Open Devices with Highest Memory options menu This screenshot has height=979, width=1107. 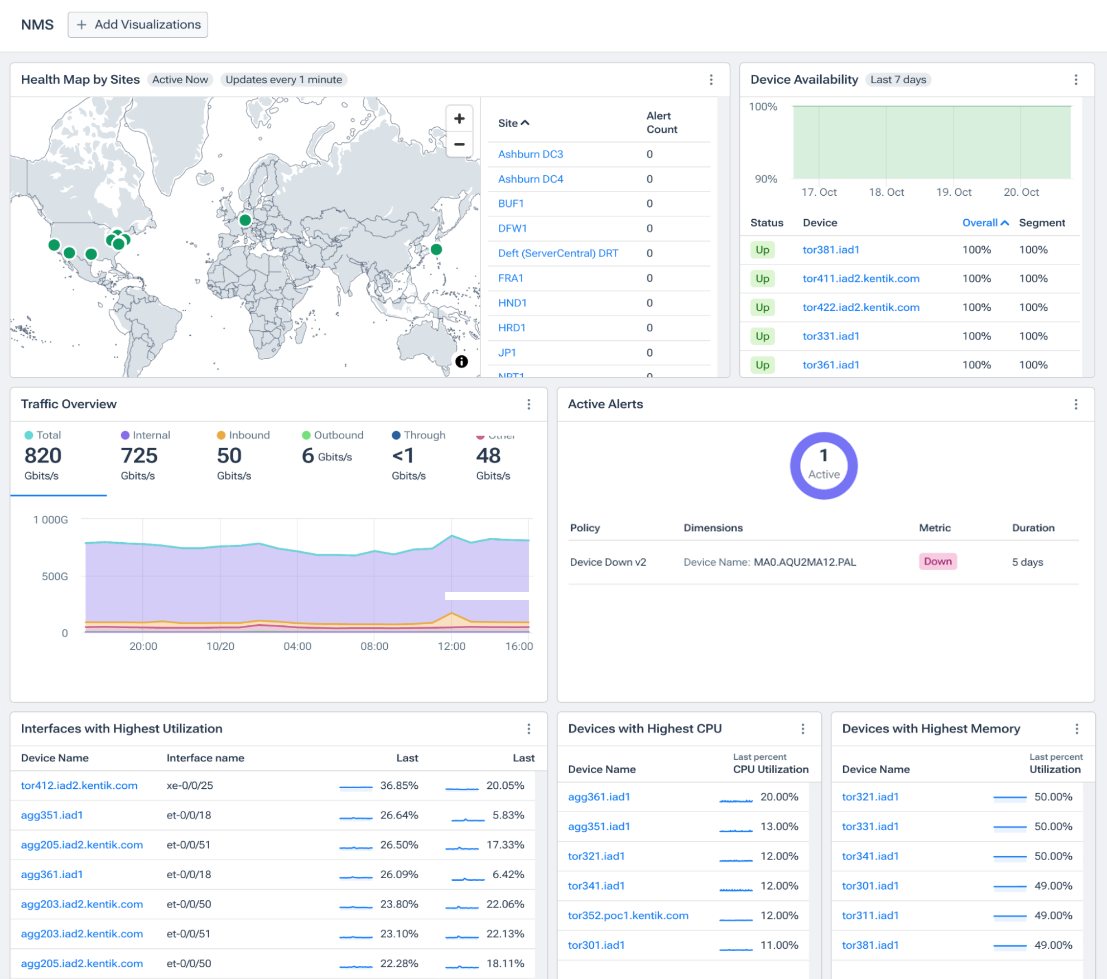[x=1076, y=729]
